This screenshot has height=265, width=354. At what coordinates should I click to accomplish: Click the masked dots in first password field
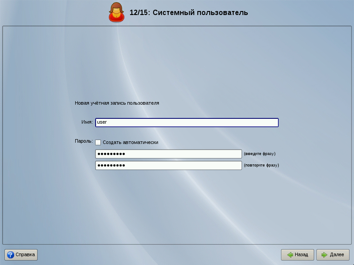111,154
